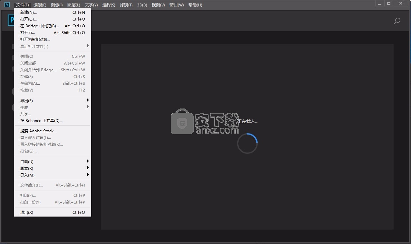The width and height of the screenshot is (411, 244).
Task: Open the 3D(D) menu
Action: pos(142,5)
